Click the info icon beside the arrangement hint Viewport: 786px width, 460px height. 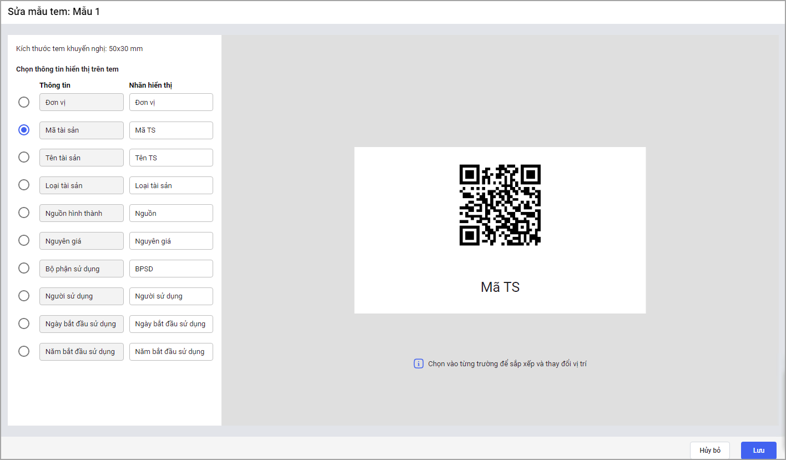coord(419,364)
